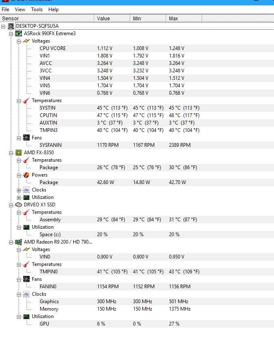
Task: Click the DRVEO X1 SSD drive icon
Action: pyautogui.click(x=19, y=205)
